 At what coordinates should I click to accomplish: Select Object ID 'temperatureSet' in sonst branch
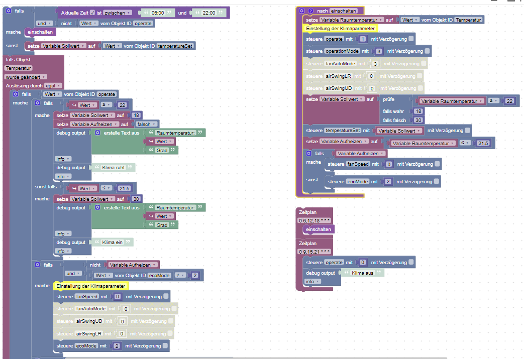coord(175,46)
